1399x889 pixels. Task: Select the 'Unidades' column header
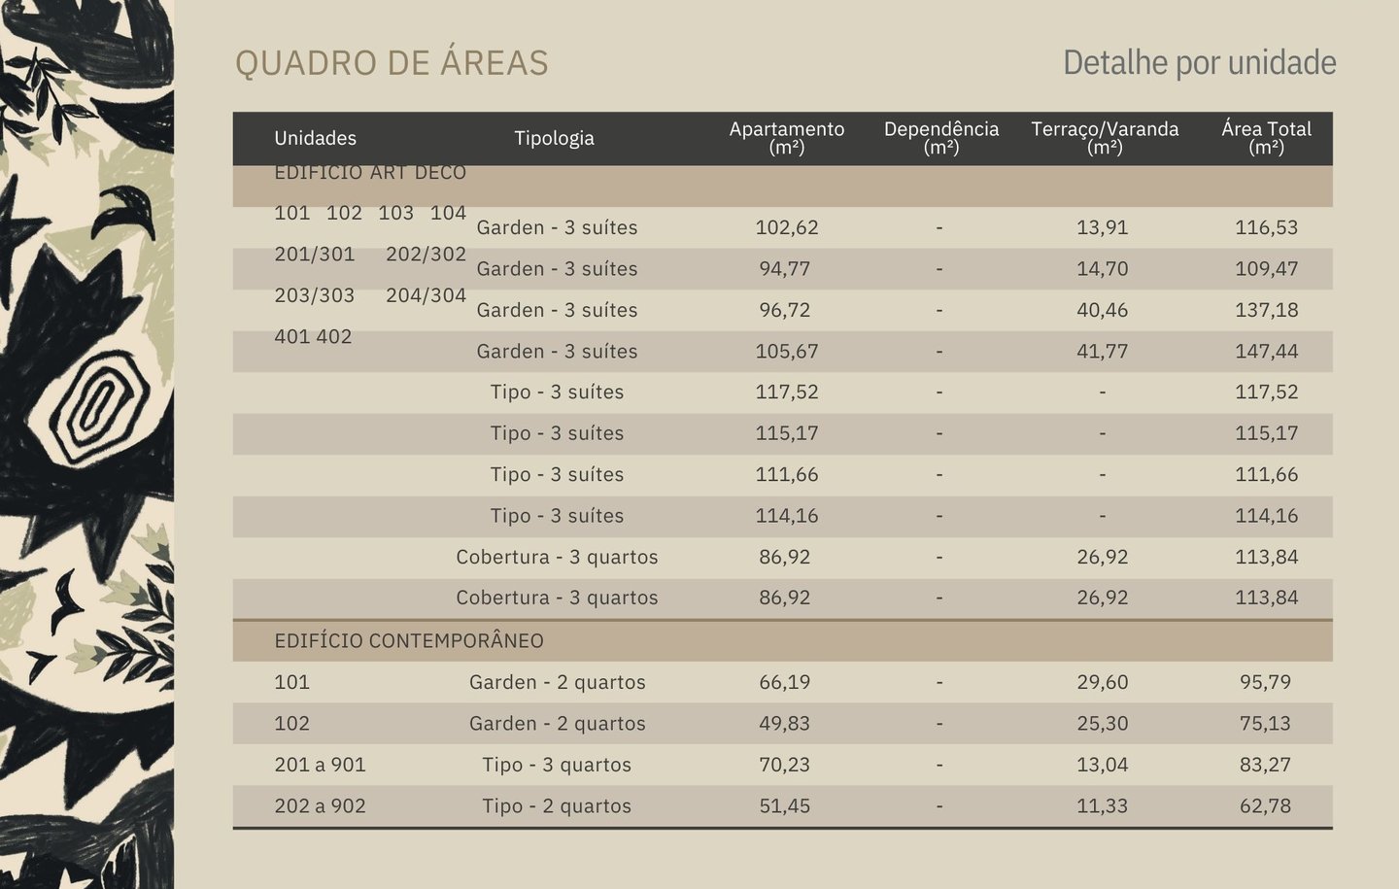(315, 138)
